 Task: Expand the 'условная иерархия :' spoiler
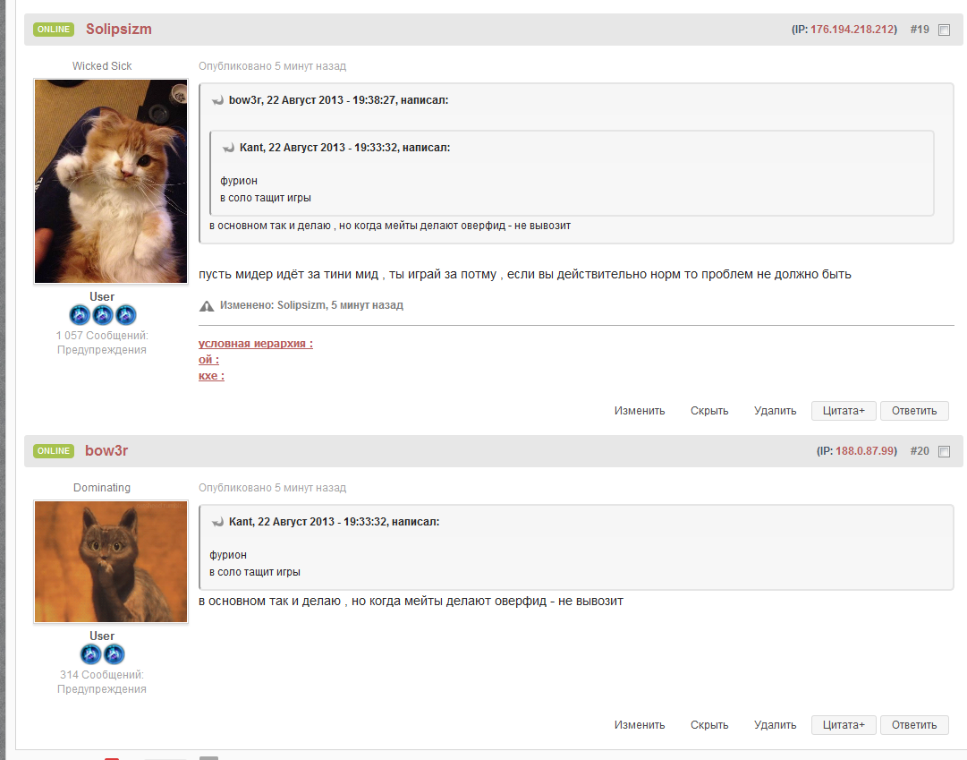(255, 344)
